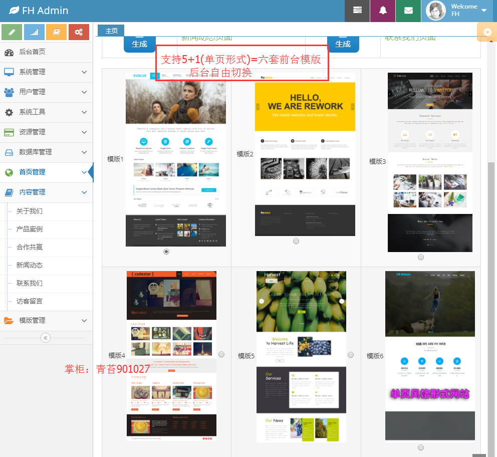Screen dimensions: 497x457
Task: Click the green pencil shortcut button
Action: [x=12, y=32]
